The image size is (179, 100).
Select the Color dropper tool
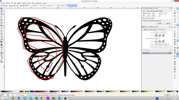2,59
